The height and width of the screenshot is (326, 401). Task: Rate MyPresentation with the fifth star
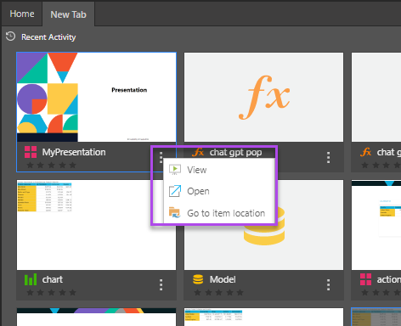click(x=73, y=165)
